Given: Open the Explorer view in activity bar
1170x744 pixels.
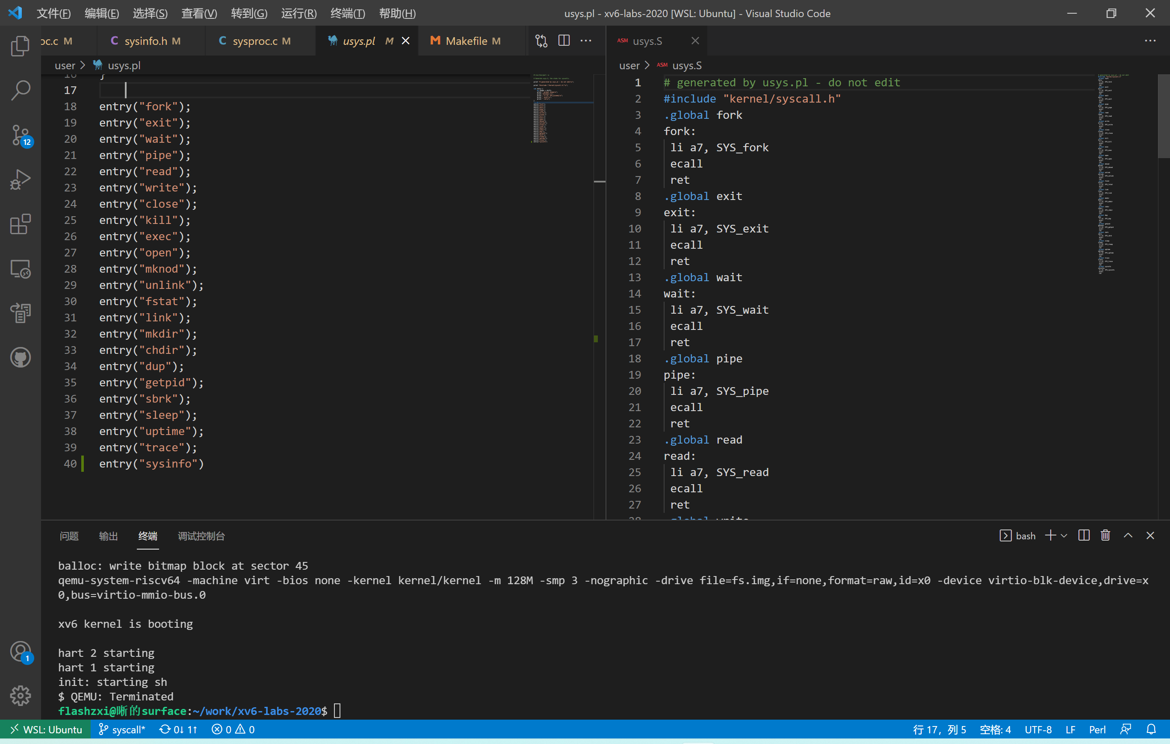Looking at the screenshot, I should tap(21, 46).
